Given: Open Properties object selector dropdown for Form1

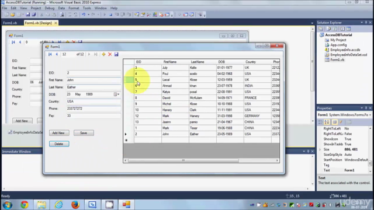Looking at the screenshot, I should (370, 115).
